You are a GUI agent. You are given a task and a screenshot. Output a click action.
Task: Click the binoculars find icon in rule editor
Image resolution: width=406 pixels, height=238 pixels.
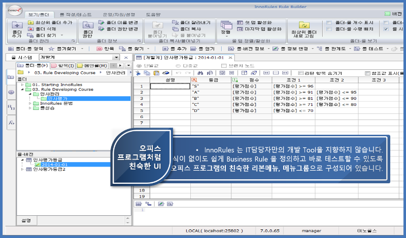[x=200, y=73]
